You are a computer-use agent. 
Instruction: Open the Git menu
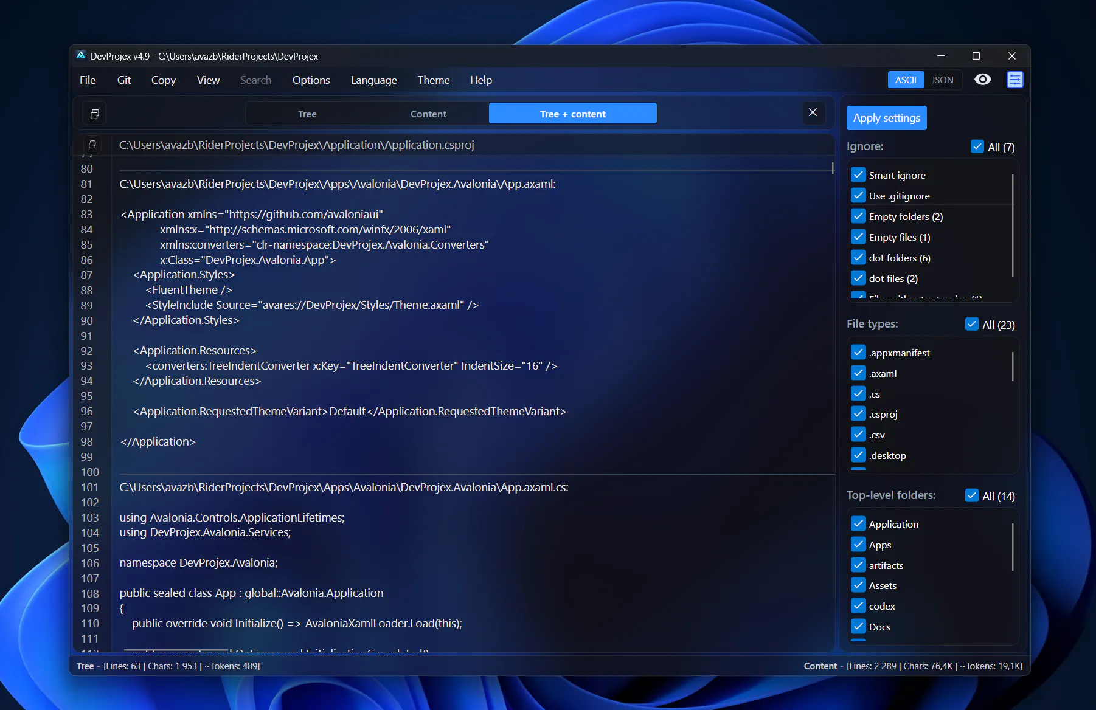coord(124,80)
